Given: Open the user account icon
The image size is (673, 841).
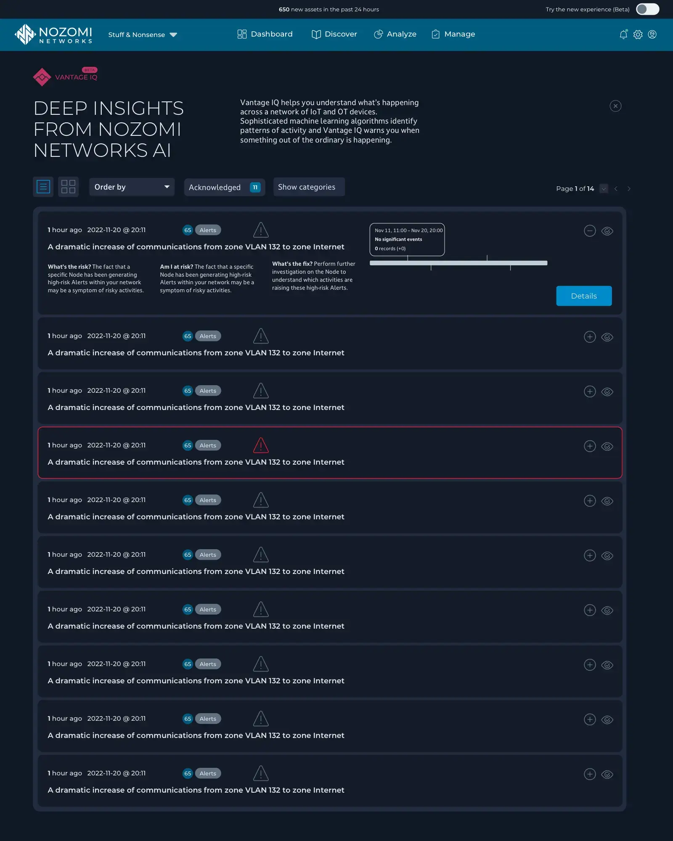Looking at the screenshot, I should pos(652,34).
